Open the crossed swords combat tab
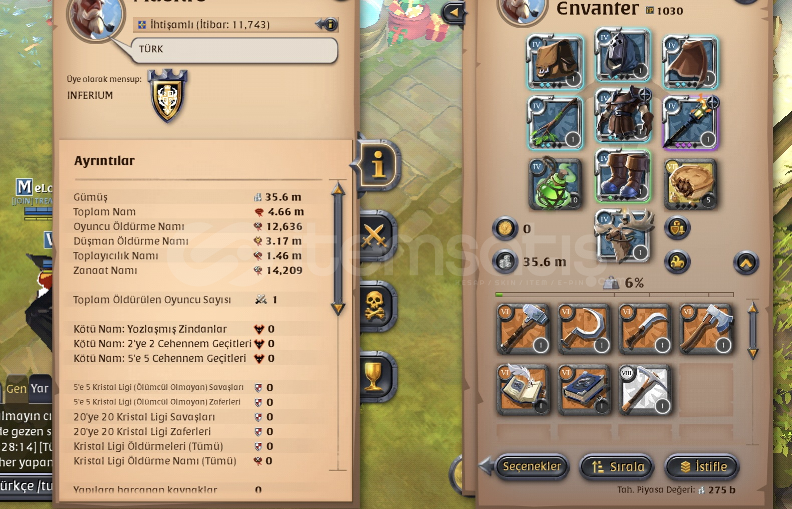Image resolution: width=792 pixels, height=509 pixels. [376, 235]
